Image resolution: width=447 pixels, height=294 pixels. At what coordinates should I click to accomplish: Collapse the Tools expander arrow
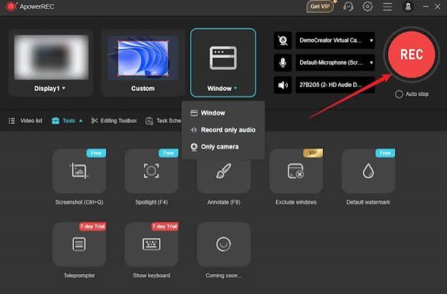80,121
